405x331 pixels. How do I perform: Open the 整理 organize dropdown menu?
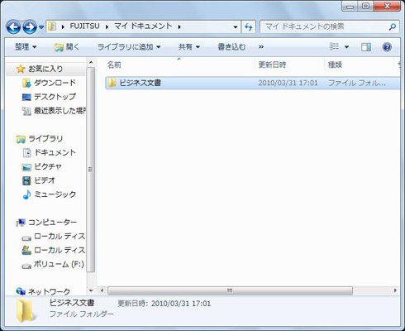(x=26, y=47)
